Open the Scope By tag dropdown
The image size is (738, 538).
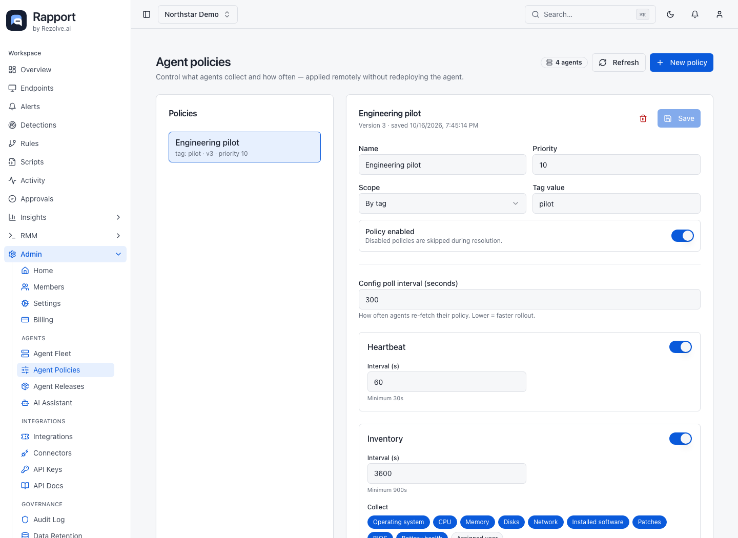pos(442,203)
